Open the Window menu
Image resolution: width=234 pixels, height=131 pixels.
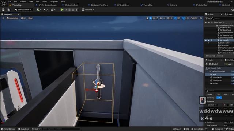click(x=23, y=1)
